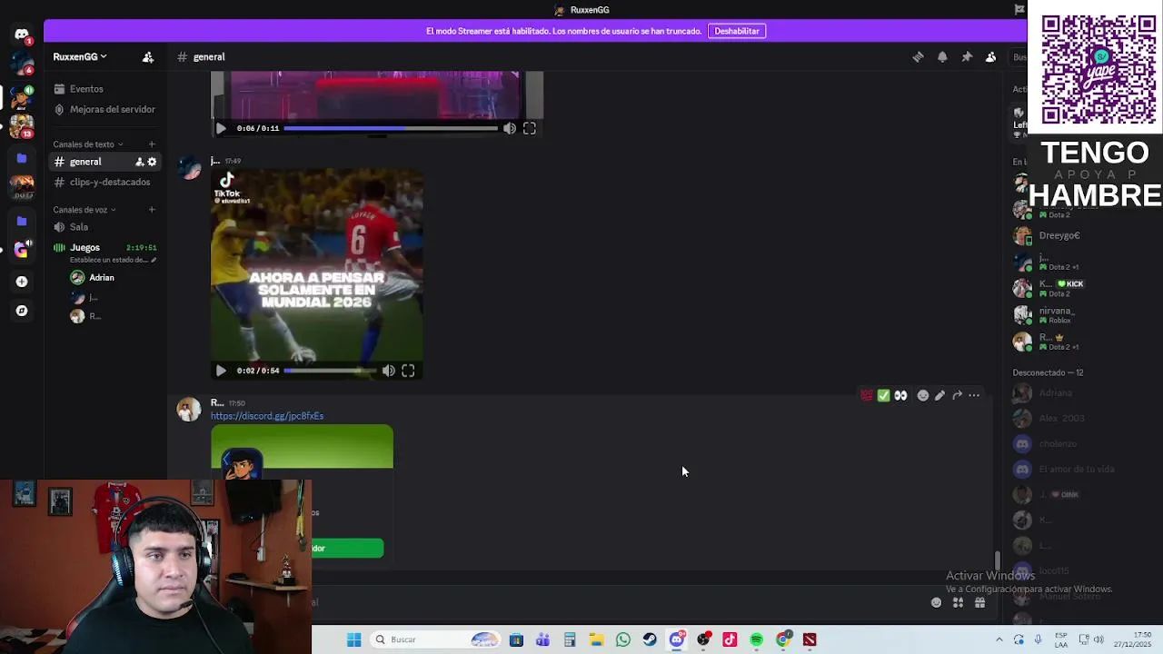Open notification settings bell icon
This screenshot has height=654, width=1163.
click(x=942, y=56)
